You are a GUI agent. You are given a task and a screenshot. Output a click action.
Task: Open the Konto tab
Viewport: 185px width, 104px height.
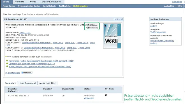point(33,2)
